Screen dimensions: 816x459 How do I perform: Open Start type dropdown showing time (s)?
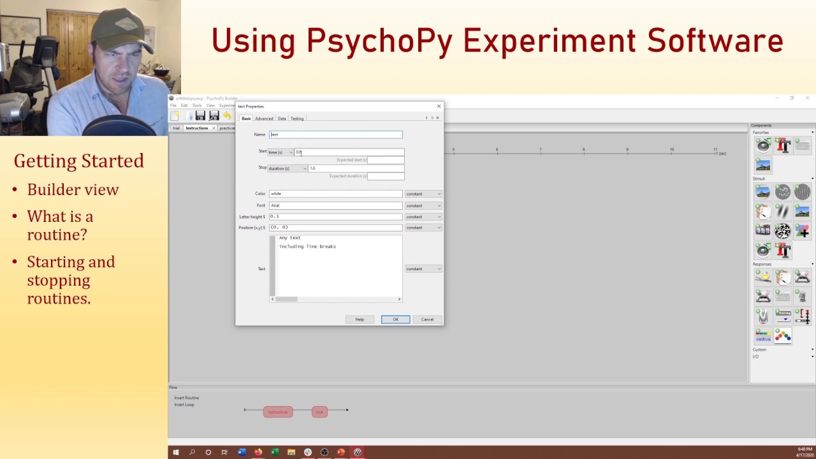pos(280,152)
